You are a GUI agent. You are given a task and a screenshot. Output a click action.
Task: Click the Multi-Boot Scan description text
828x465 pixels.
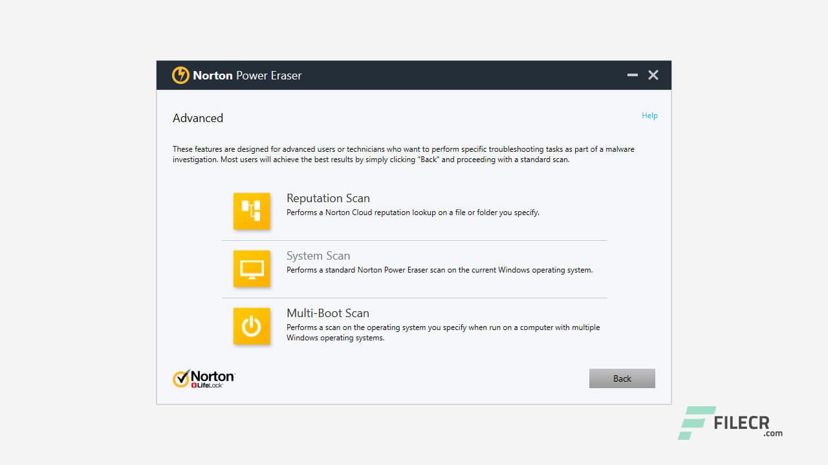pyautogui.click(x=443, y=332)
